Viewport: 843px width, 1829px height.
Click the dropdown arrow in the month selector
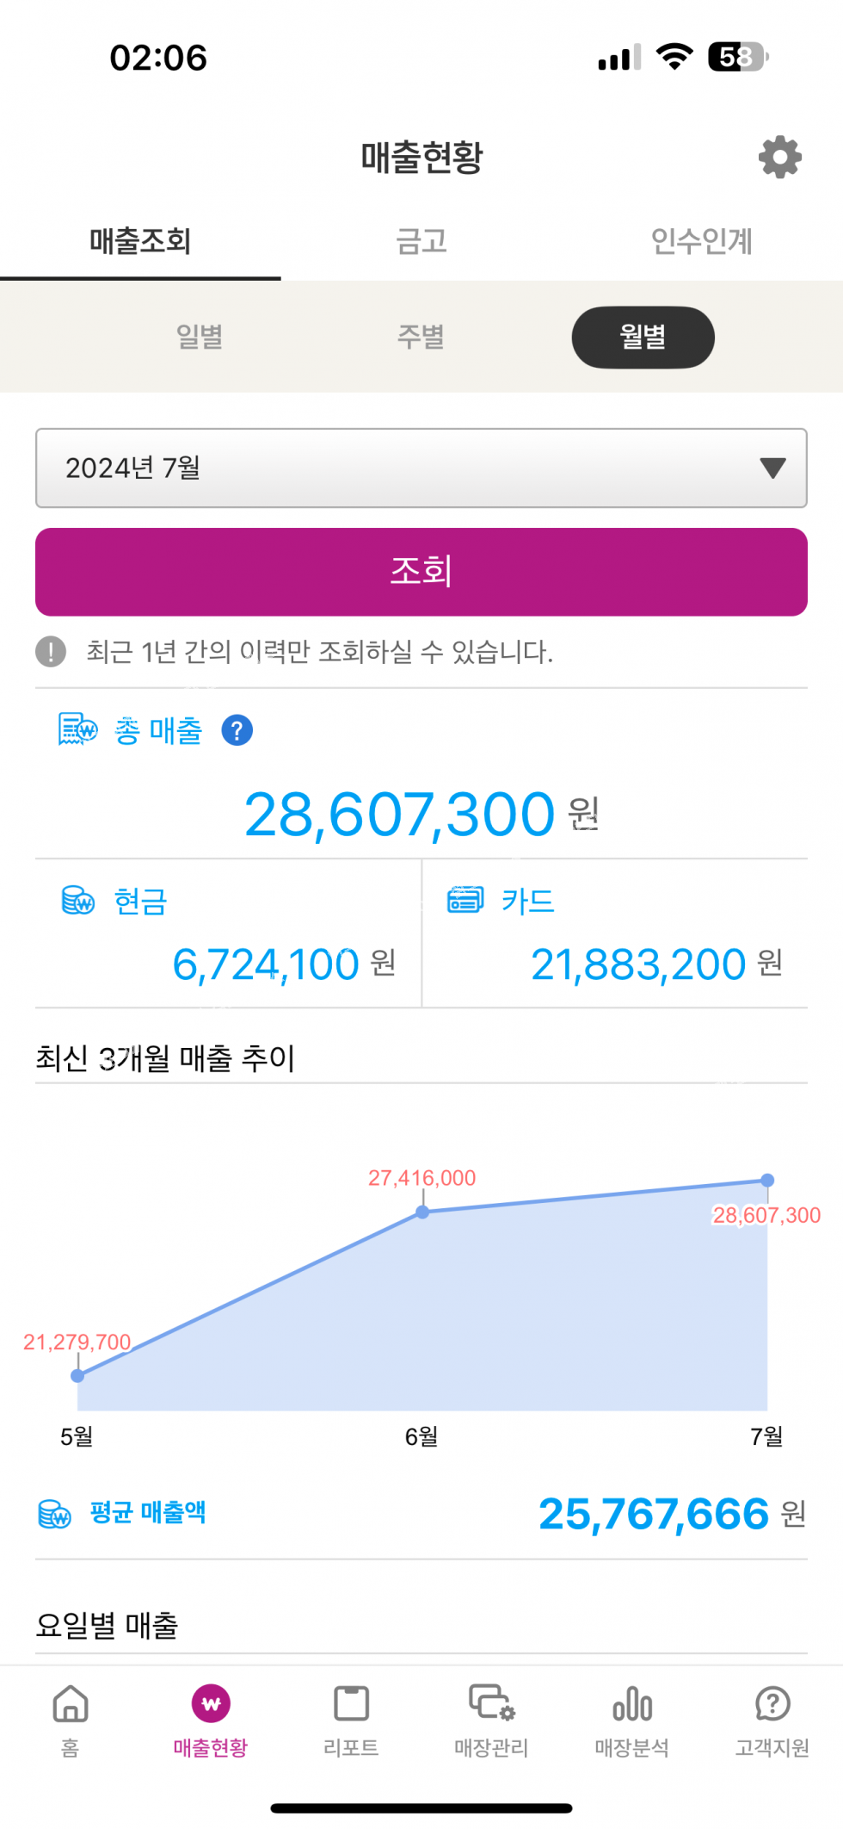coord(772,468)
